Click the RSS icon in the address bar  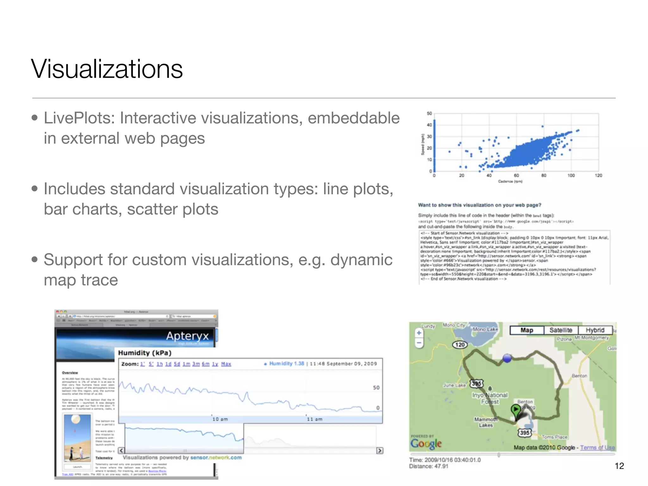(x=167, y=316)
